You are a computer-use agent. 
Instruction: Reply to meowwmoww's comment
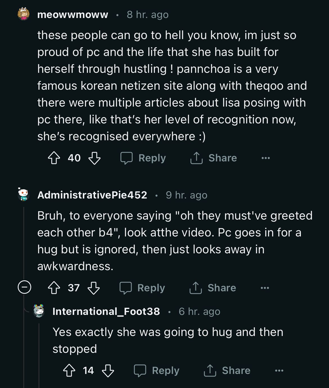coord(143,158)
